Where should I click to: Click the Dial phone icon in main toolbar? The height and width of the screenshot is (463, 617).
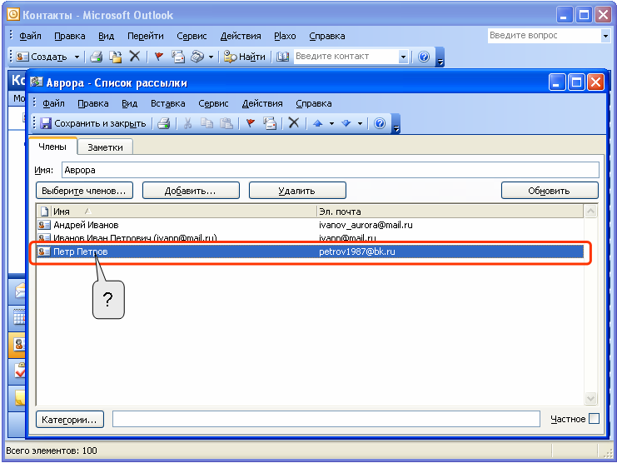[197, 57]
